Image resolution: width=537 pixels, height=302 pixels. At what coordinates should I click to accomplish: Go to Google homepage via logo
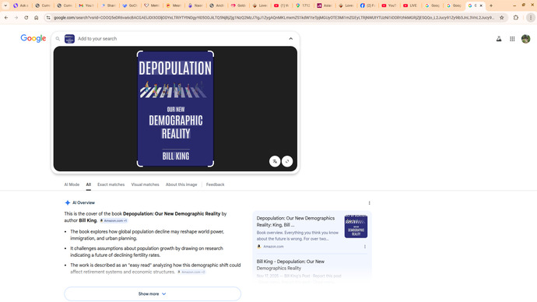(33, 38)
